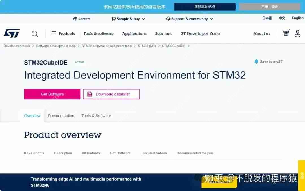Click the document icon inside Download databrief
Screen dimensions: 305x191
point(89,94)
